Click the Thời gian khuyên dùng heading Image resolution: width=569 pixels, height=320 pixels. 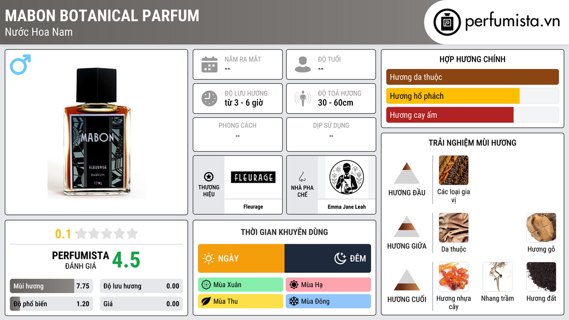pos(284,232)
